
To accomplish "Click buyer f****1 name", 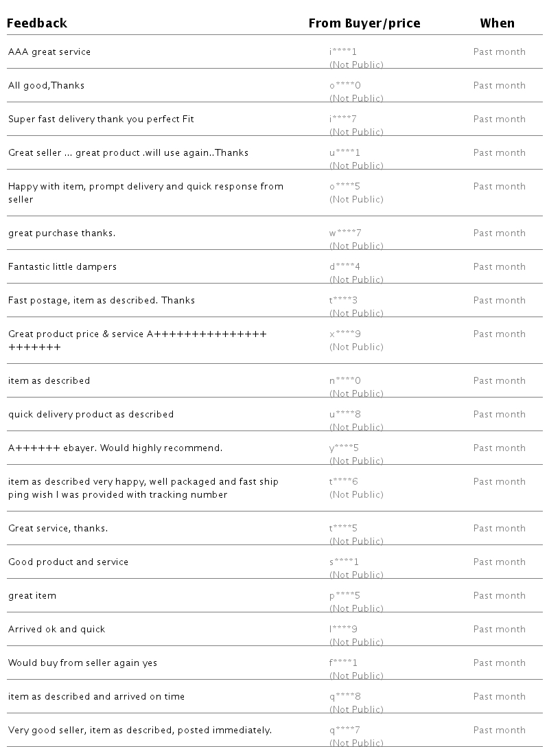I will [x=343, y=663].
